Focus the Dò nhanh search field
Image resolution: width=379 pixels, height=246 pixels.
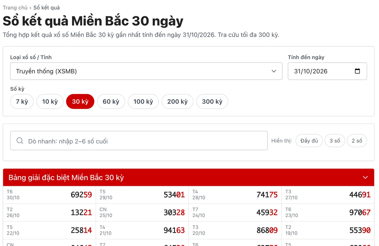[139, 141]
